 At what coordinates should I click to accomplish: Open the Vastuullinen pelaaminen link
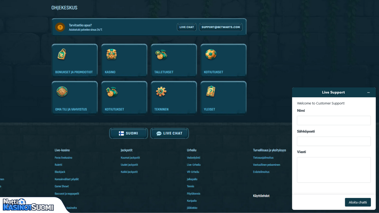coord(267,165)
